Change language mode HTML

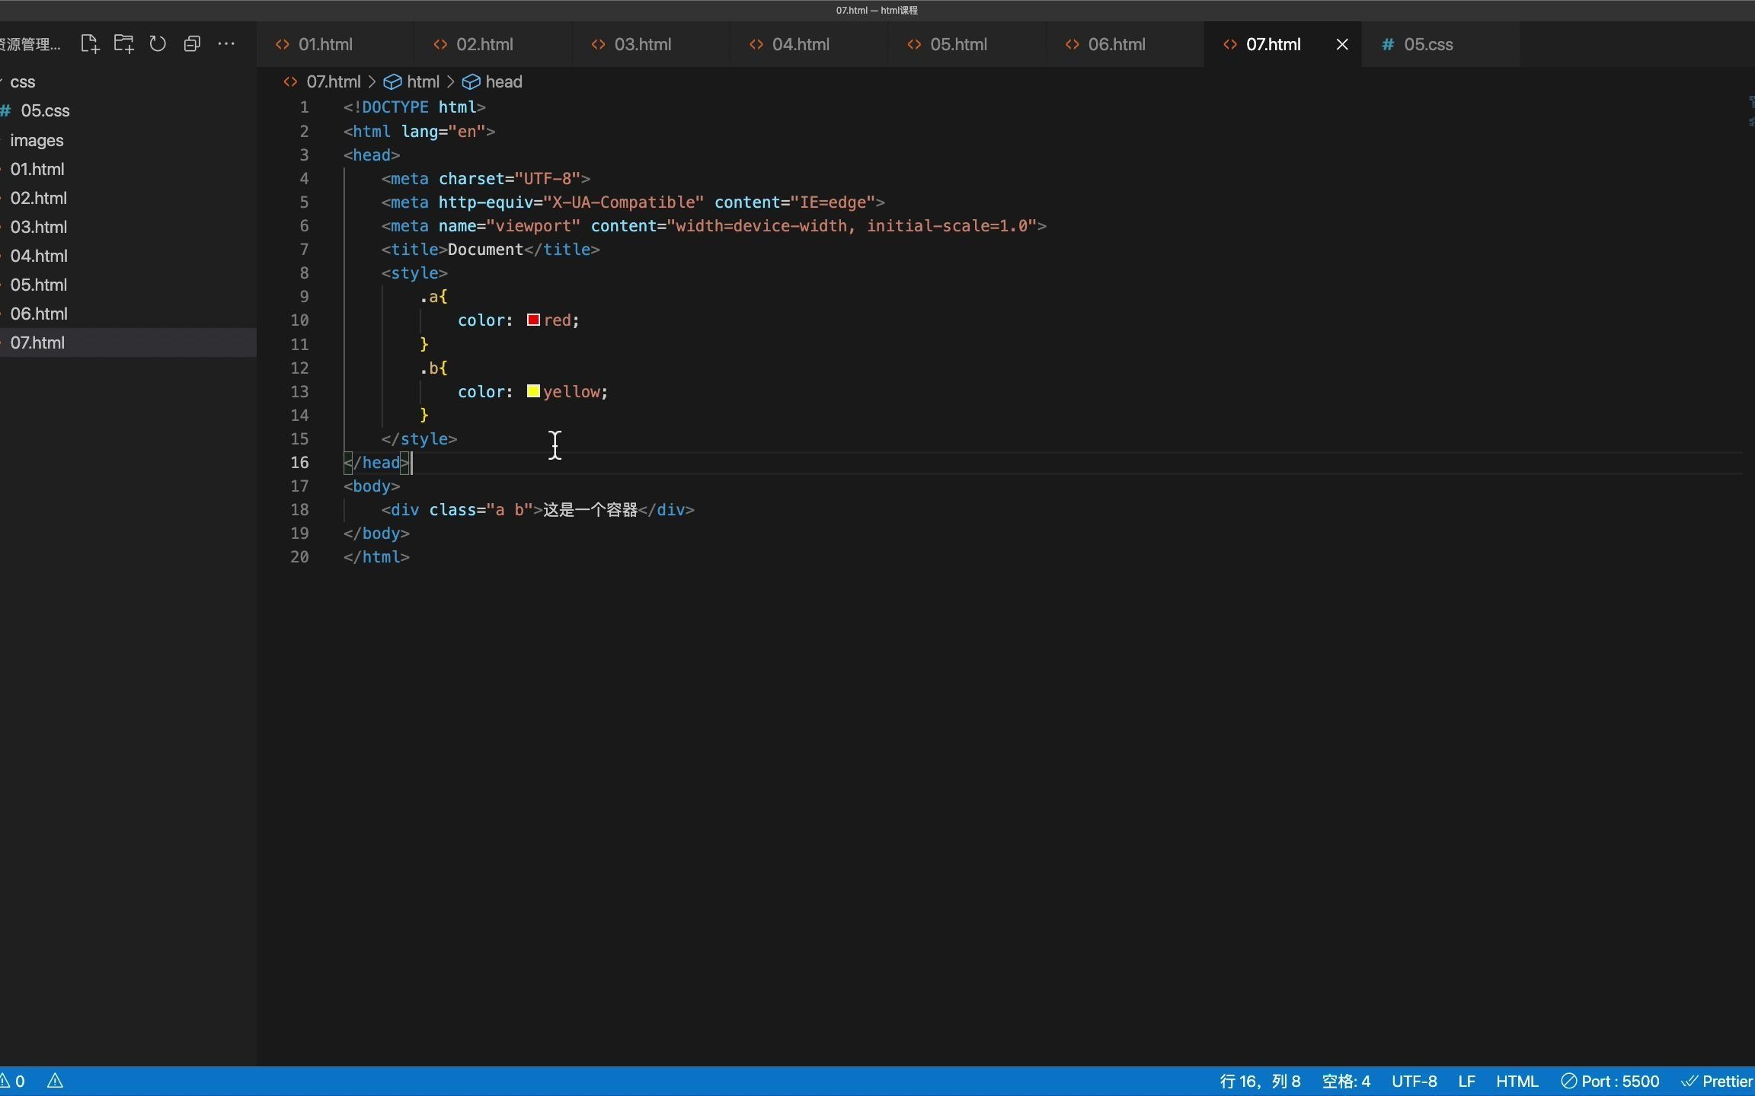1517,1081
